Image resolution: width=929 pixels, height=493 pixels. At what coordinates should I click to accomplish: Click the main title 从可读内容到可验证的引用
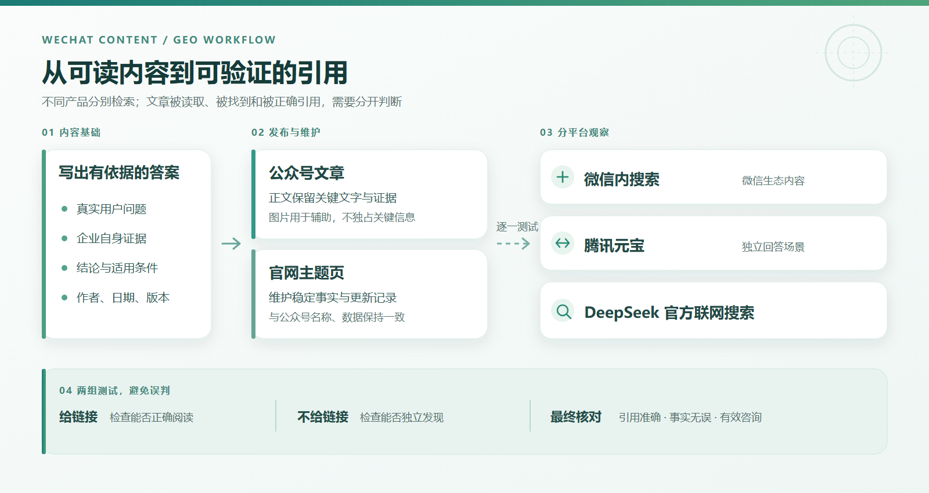pos(195,72)
